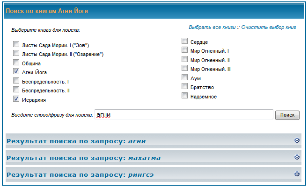Check the "Листы Сада Мории. I" checkbox
The height and width of the screenshot is (188, 308).
point(17,45)
